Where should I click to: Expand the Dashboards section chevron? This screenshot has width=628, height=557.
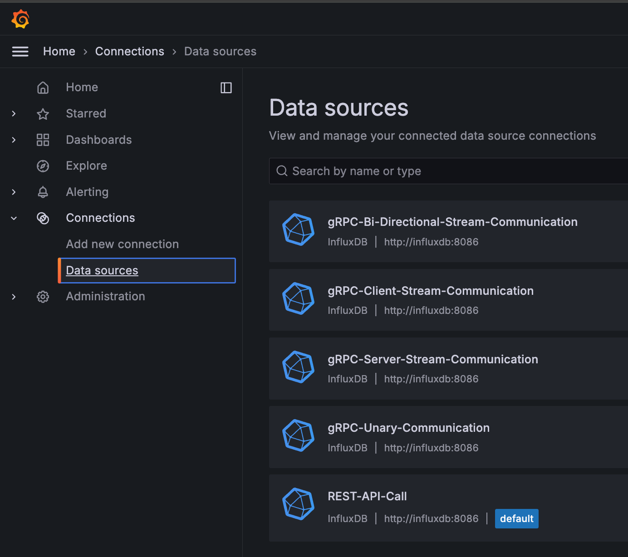(x=14, y=140)
